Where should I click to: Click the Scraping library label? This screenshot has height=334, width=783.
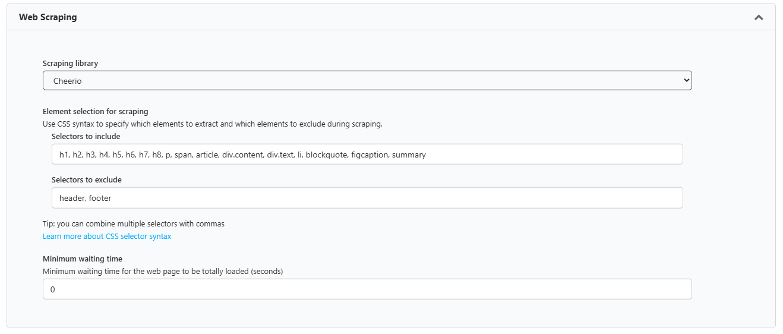coord(71,63)
